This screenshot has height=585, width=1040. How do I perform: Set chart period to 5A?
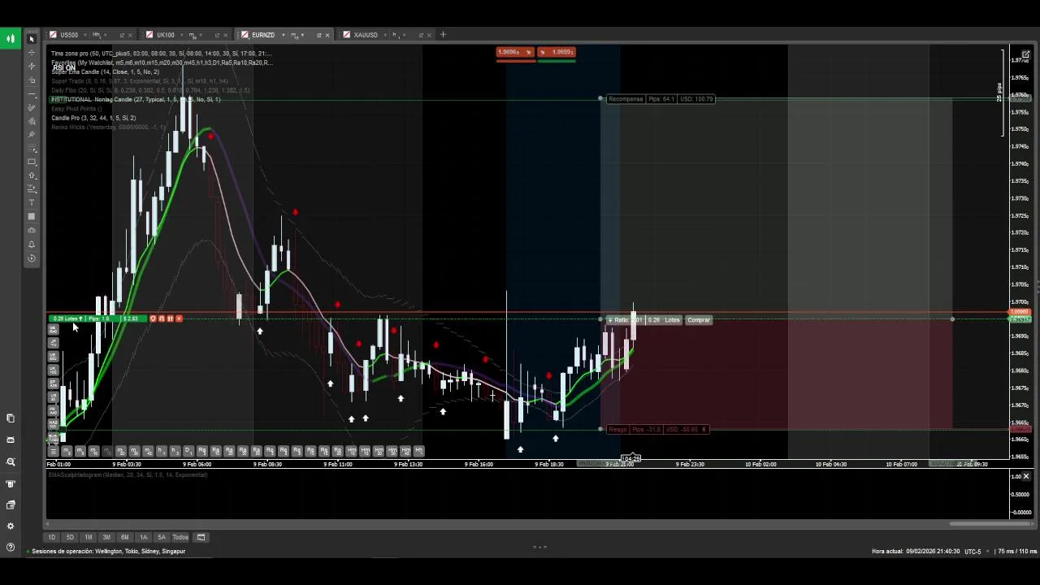tap(162, 537)
